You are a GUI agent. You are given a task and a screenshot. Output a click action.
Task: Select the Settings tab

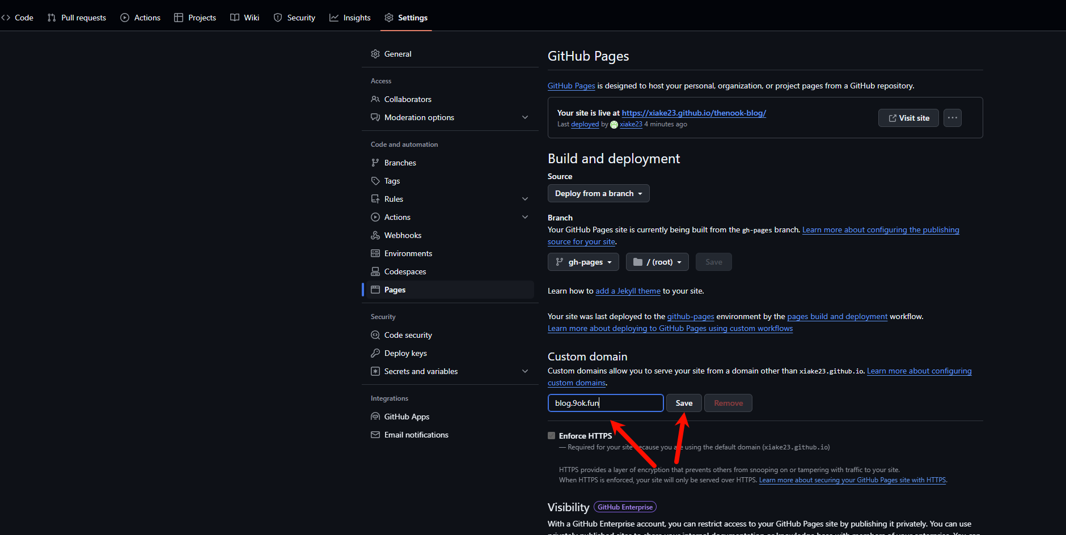click(406, 18)
